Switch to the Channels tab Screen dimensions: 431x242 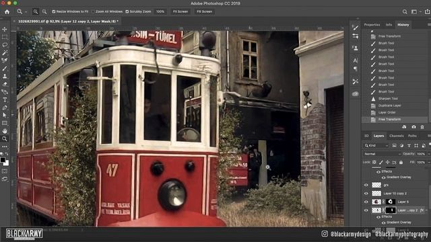click(397, 136)
